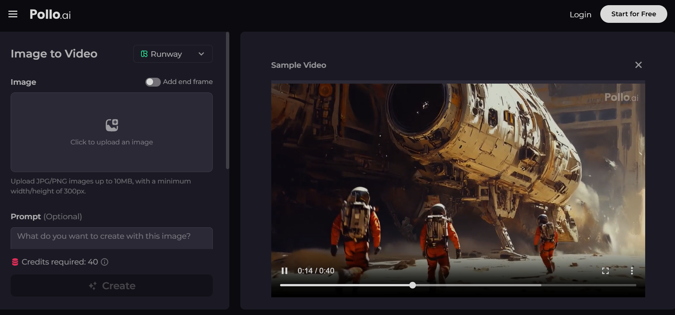Focus the prompt text input field
675x315 pixels.
[112, 237]
